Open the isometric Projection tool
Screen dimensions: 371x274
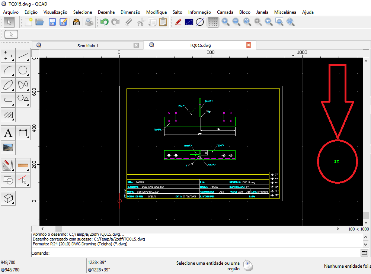click(x=8, y=198)
